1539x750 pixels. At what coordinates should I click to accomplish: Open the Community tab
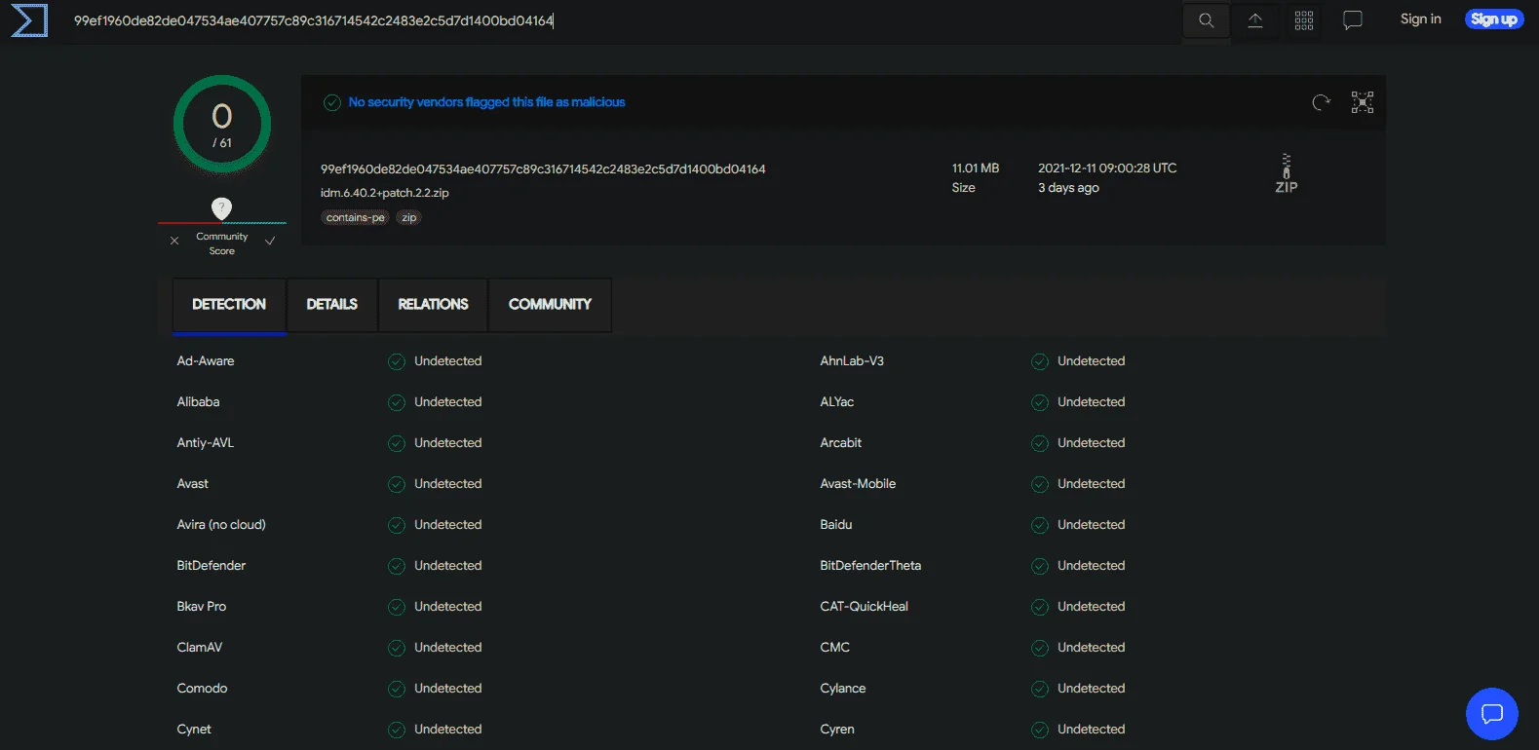pos(550,305)
